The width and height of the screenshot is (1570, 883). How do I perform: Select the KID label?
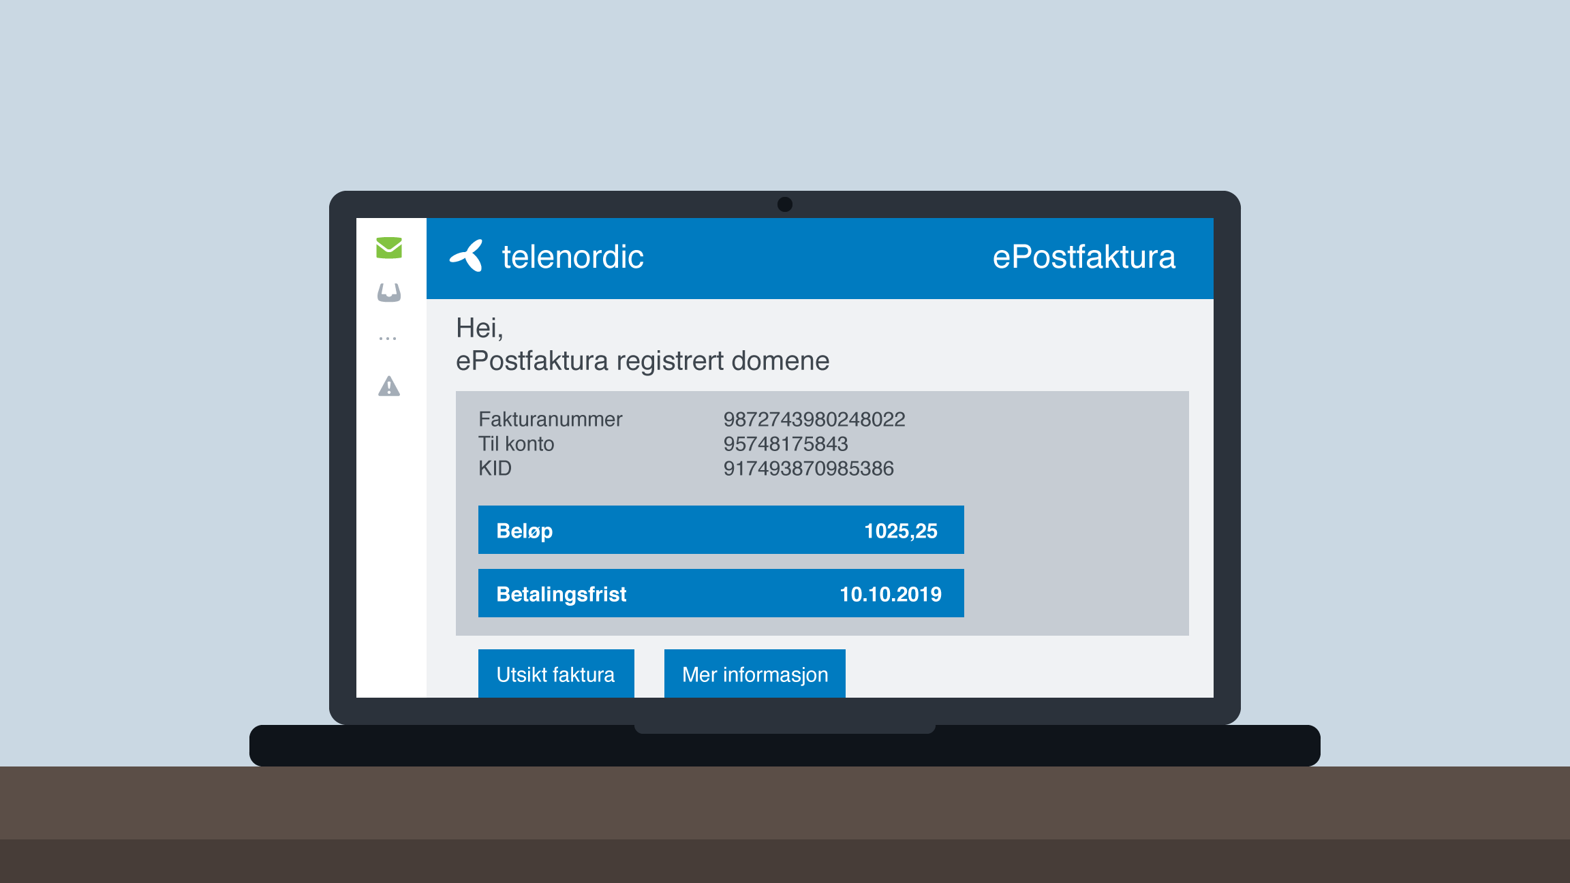495,468
